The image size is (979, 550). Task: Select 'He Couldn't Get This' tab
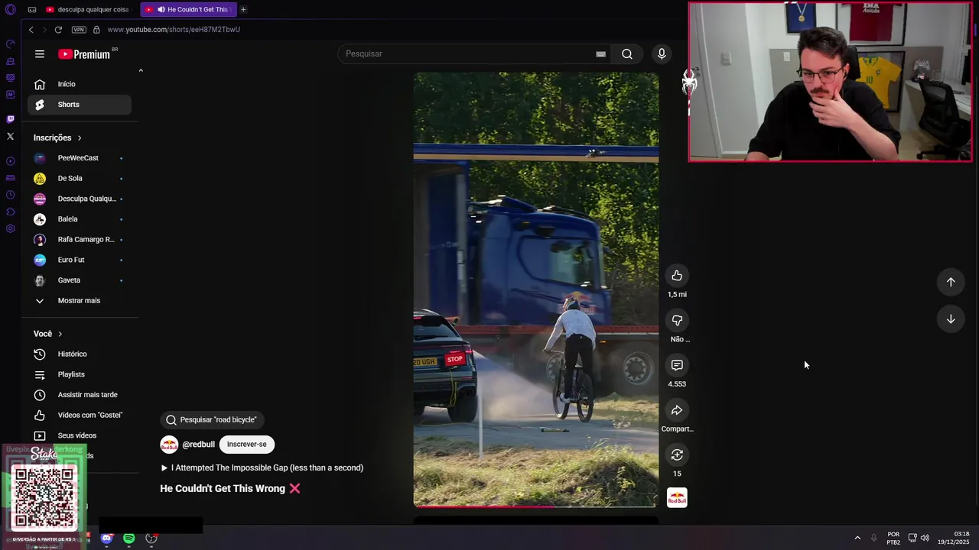click(188, 9)
